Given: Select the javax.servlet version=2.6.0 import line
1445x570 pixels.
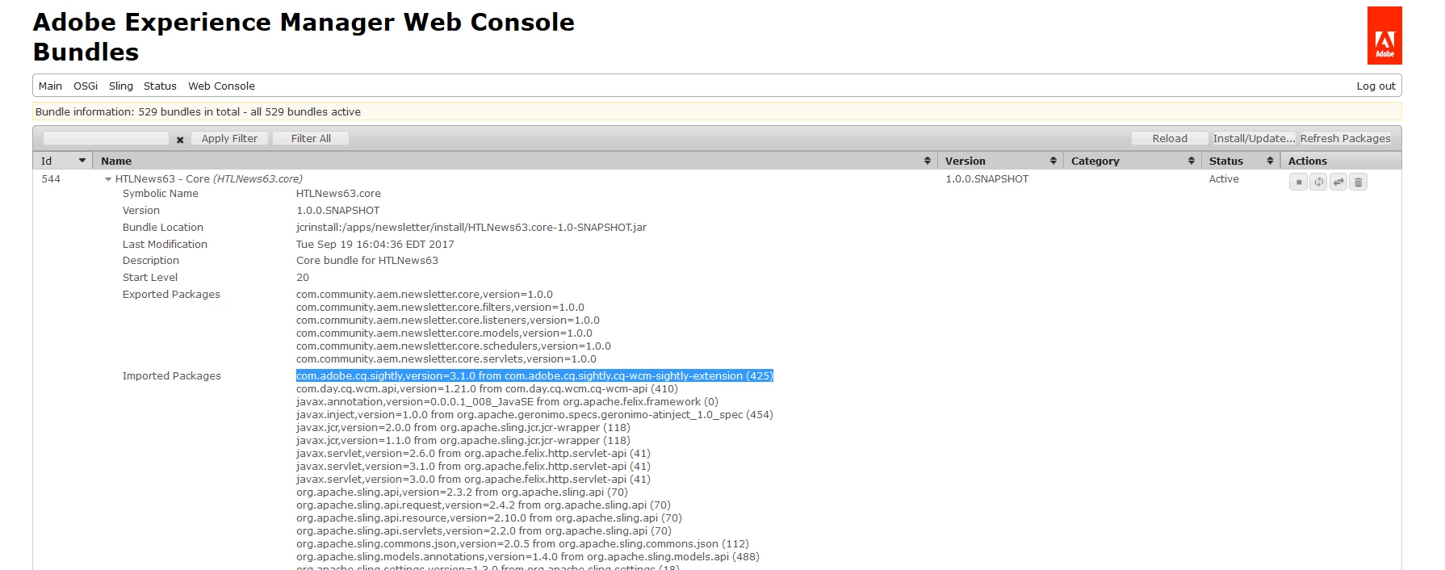Looking at the screenshot, I should (473, 453).
